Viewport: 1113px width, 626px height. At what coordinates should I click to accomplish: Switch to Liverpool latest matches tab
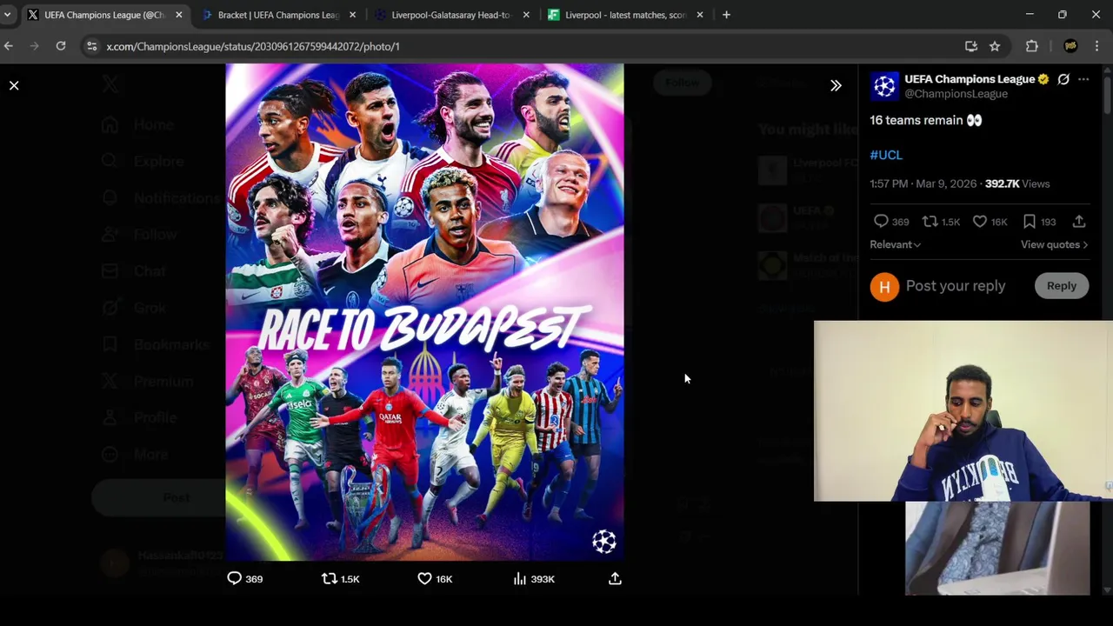[x=624, y=15]
